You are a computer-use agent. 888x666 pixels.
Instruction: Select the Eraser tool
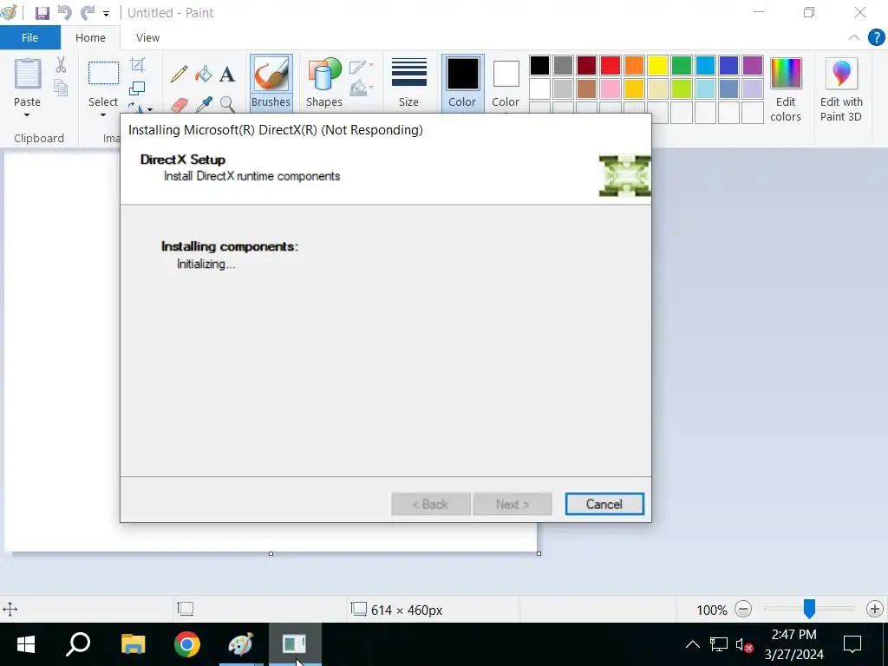(179, 105)
